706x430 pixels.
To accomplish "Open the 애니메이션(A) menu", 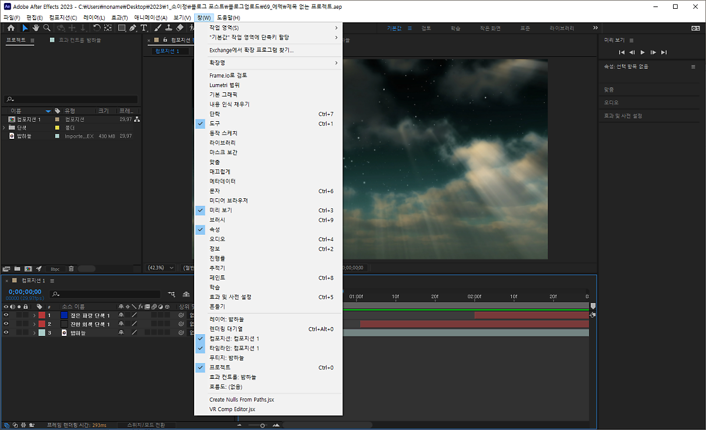I will (x=151, y=18).
